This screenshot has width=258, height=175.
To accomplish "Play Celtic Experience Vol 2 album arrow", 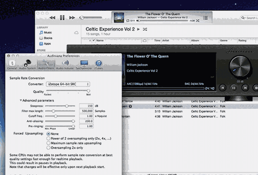I will (138, 29).
